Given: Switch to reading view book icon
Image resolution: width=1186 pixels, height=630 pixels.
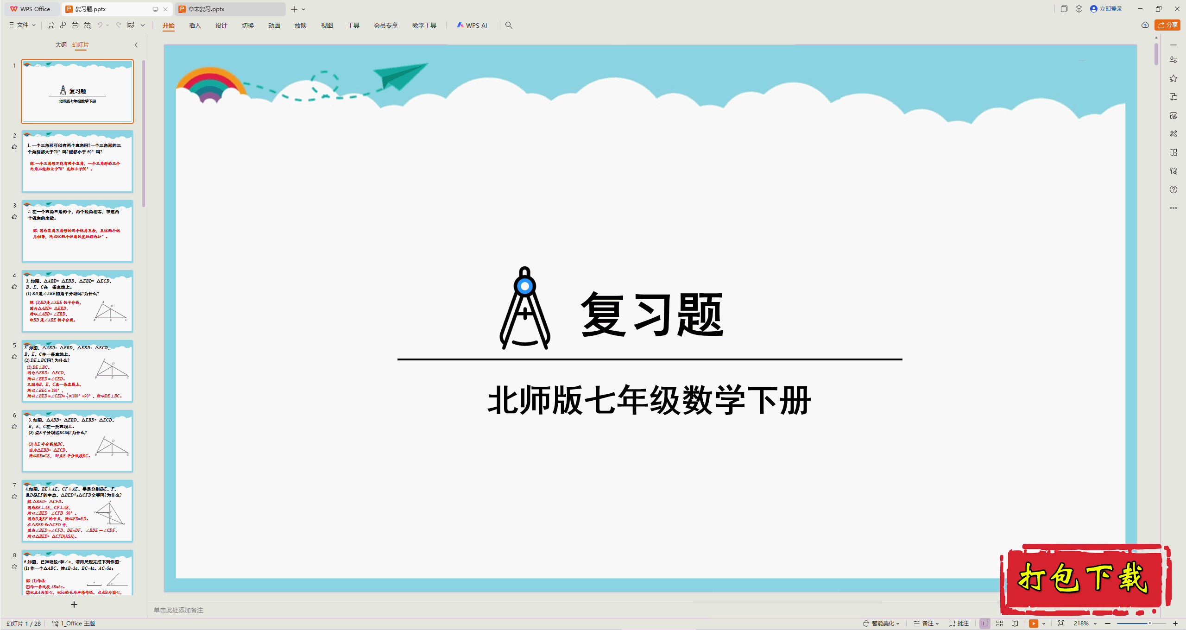Looking at the screenshot, I should pyautogui.click(x=1015, y=624).
